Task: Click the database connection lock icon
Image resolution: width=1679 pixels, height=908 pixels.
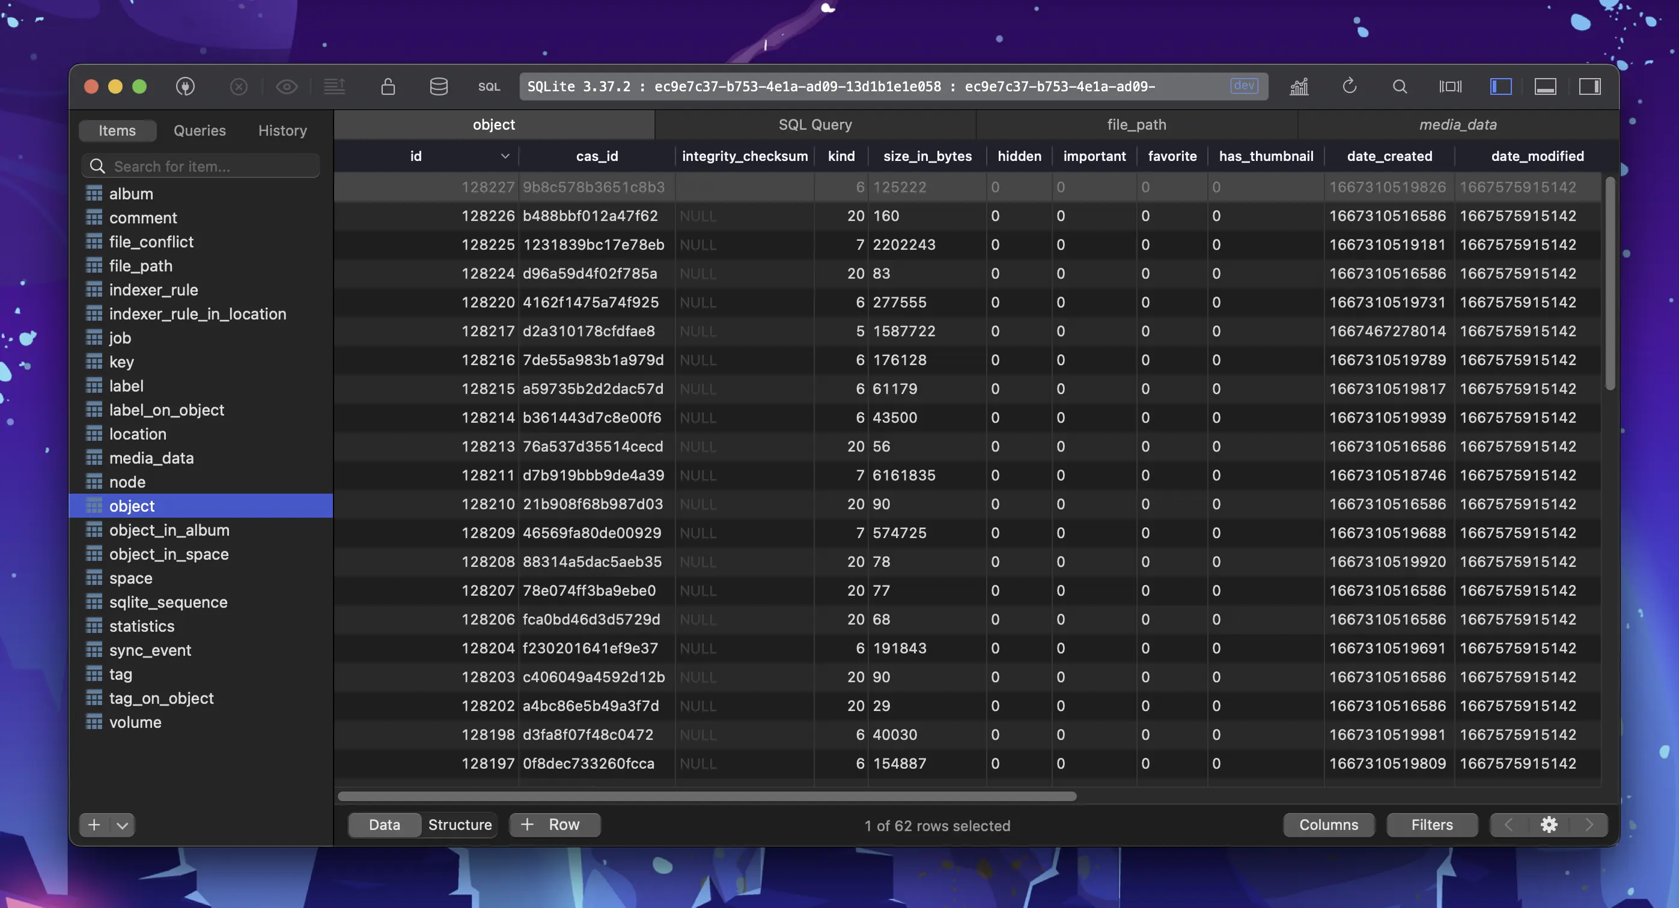Action: 387,86
